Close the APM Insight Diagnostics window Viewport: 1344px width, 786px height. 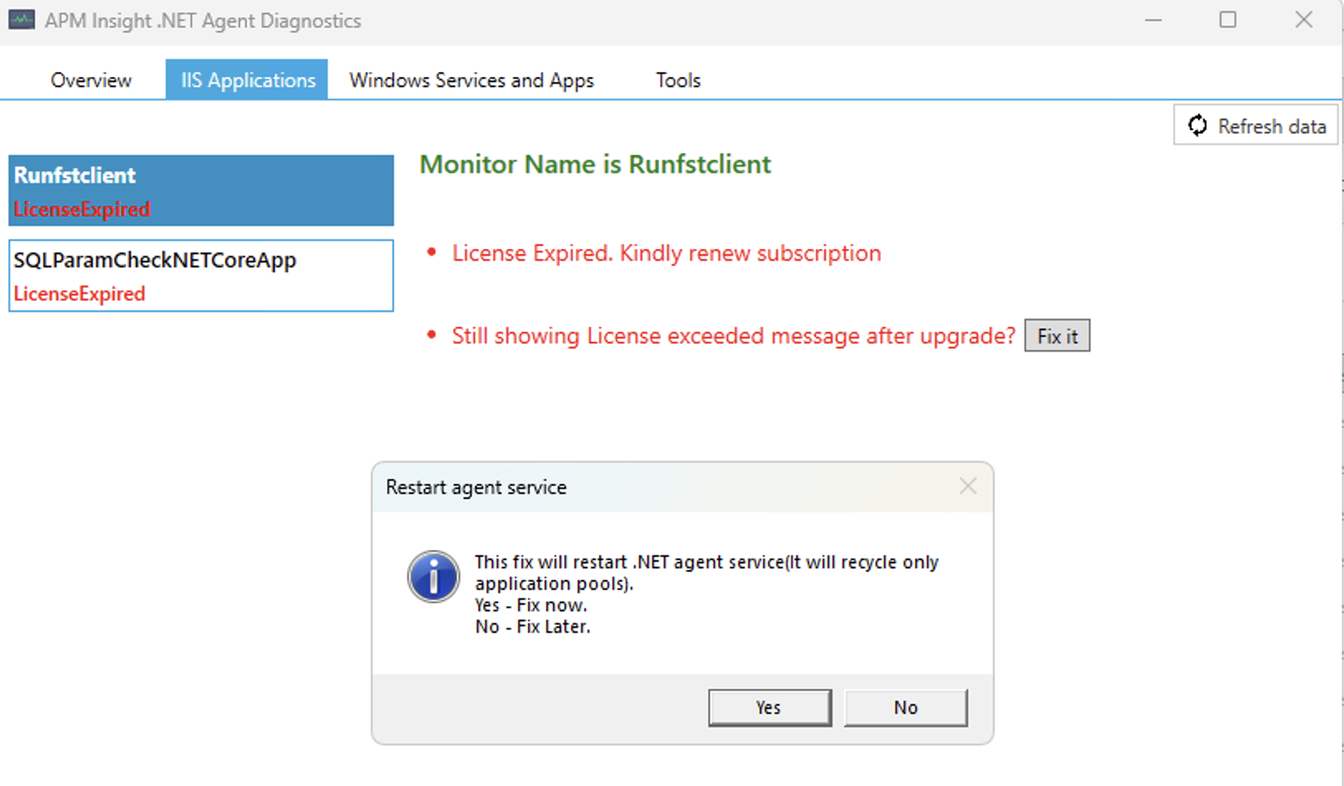1303,20
